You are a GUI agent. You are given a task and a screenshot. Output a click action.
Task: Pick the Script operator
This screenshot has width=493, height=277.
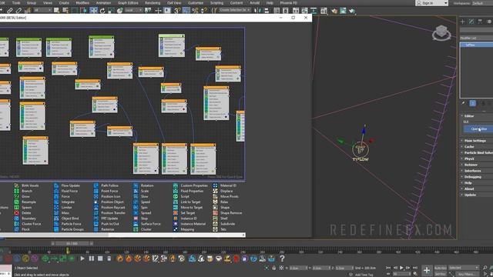coord(182,197)
